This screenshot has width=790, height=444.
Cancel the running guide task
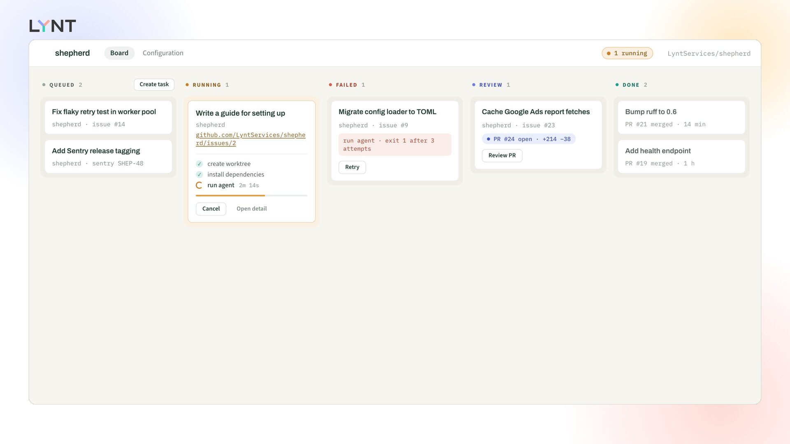point(211,209)
